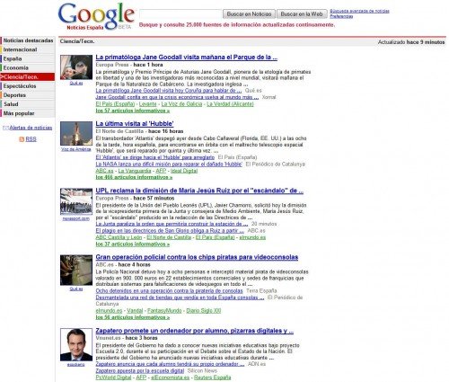Open headline about primatóloga Jane Goodall
The width and height of the screenshot is (449, 382).
pos(187,58)
